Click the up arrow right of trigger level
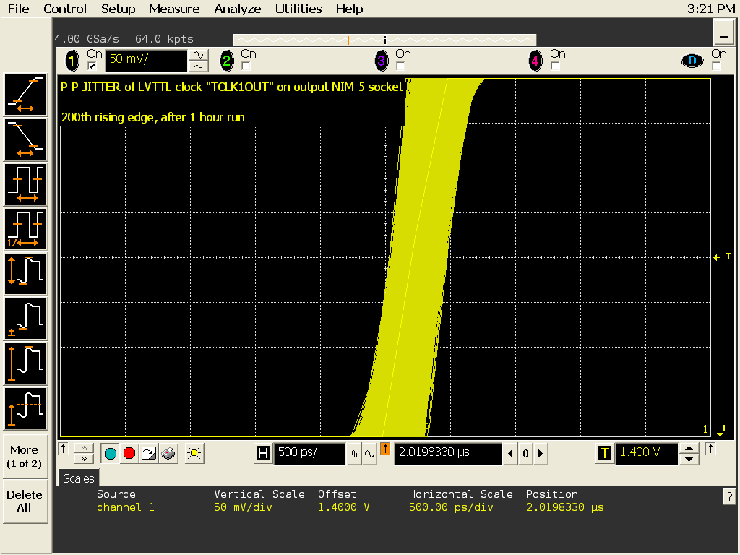 point(710,449)
